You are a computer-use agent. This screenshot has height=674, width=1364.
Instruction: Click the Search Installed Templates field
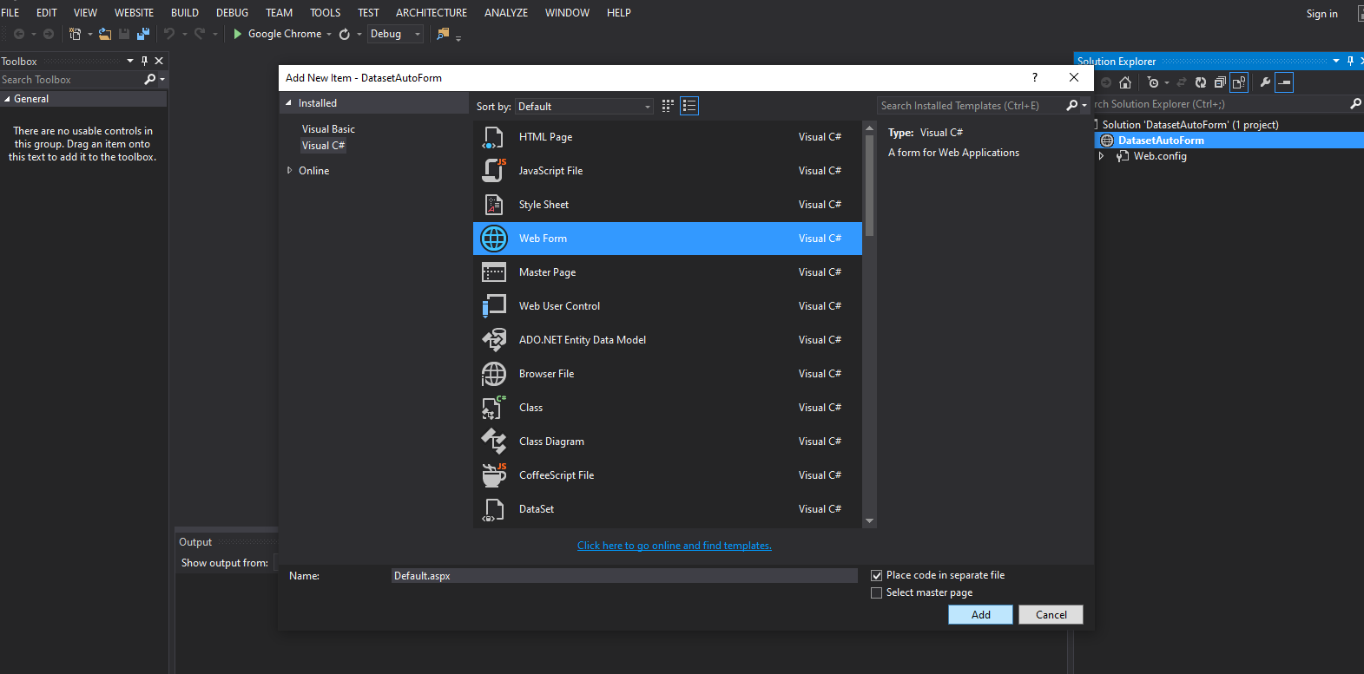tap(971, 105)
